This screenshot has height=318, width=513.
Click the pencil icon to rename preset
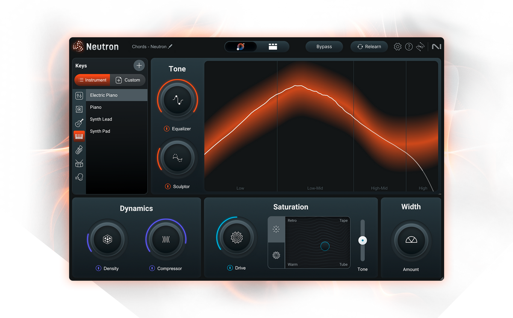tap(170, 46)
